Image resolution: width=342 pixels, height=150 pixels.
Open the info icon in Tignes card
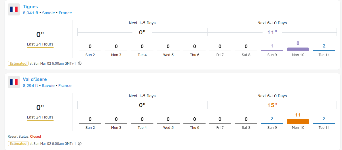pos(80,64)
